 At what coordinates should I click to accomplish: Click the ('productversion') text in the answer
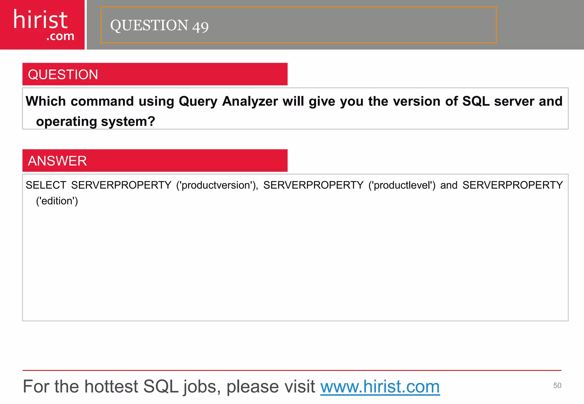(217, 185)
